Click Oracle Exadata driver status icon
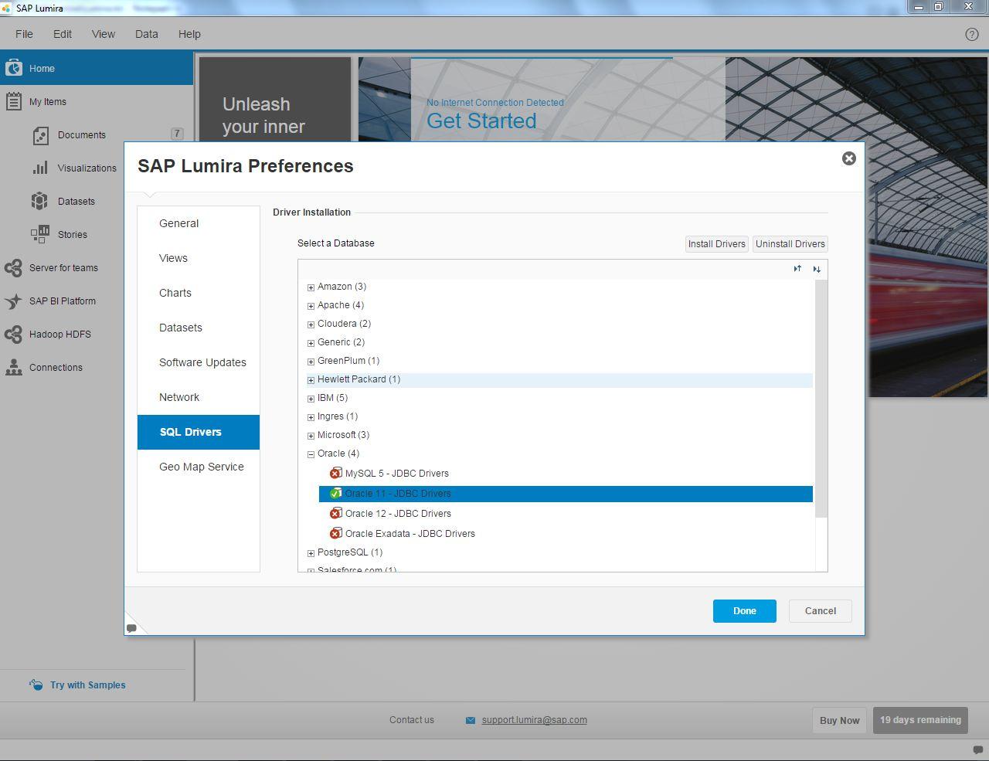The image size is (989, 761). point(335,533)
